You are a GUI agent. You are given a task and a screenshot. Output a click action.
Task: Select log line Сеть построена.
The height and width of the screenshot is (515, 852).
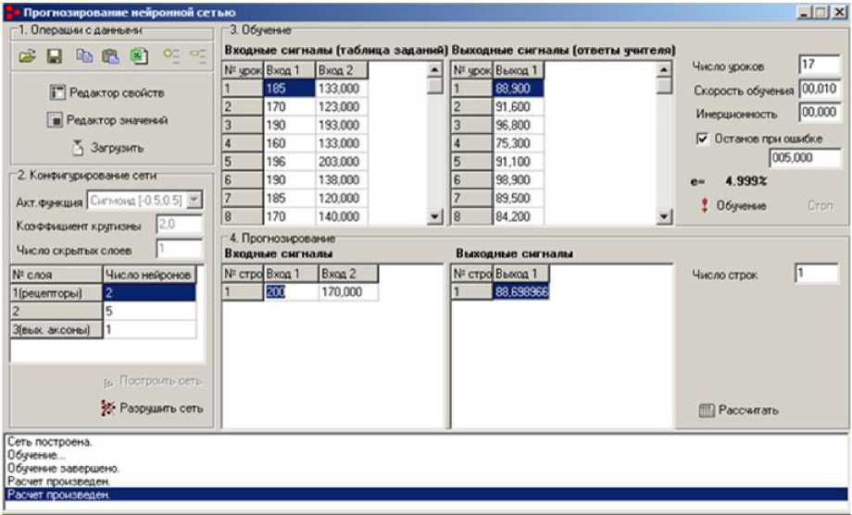pos(49,442)
